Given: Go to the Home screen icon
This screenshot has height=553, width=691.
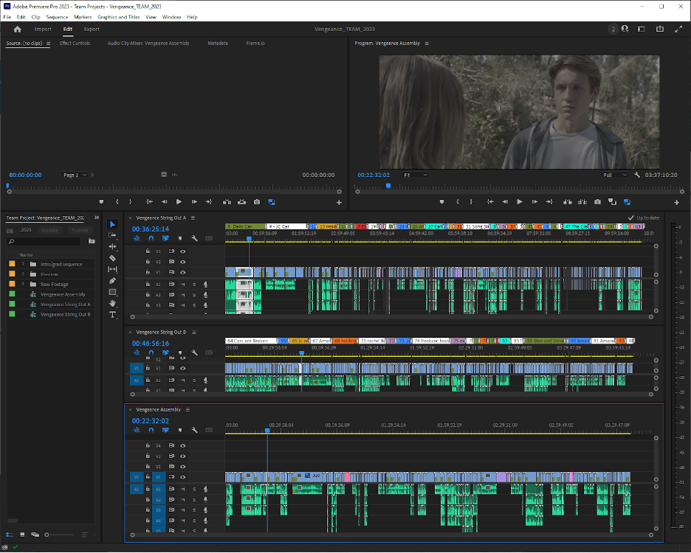Looking at the screenshot, I should point(17,29).
